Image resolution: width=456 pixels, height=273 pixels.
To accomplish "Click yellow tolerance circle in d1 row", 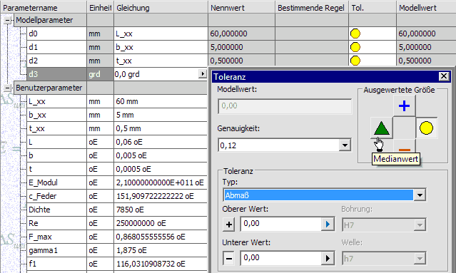I will pyautogui.click(x=355, y=47).
